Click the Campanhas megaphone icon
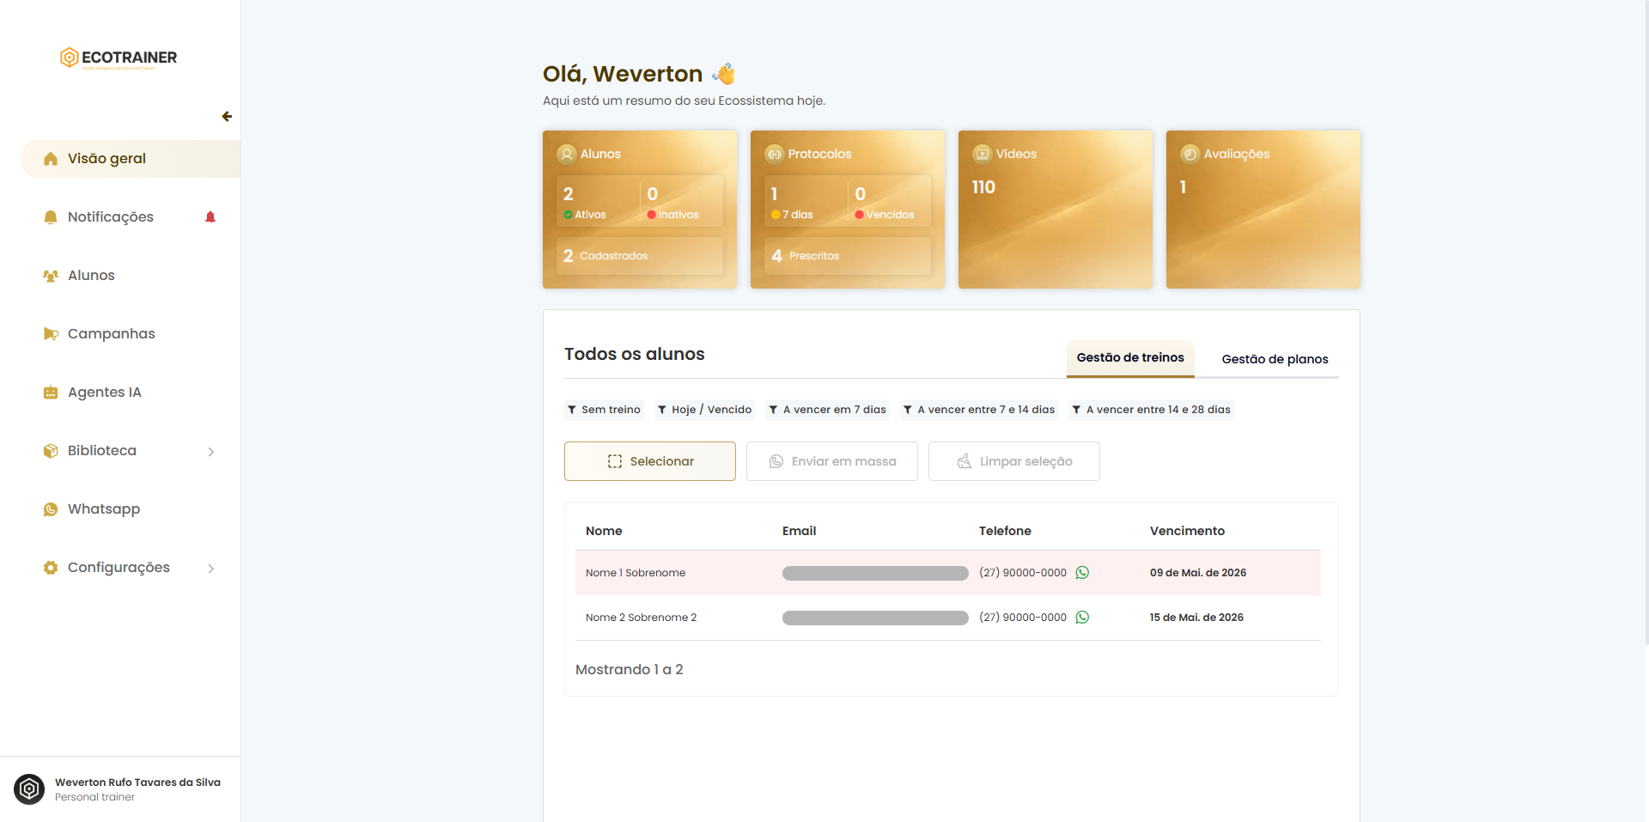 pos(51,334)
